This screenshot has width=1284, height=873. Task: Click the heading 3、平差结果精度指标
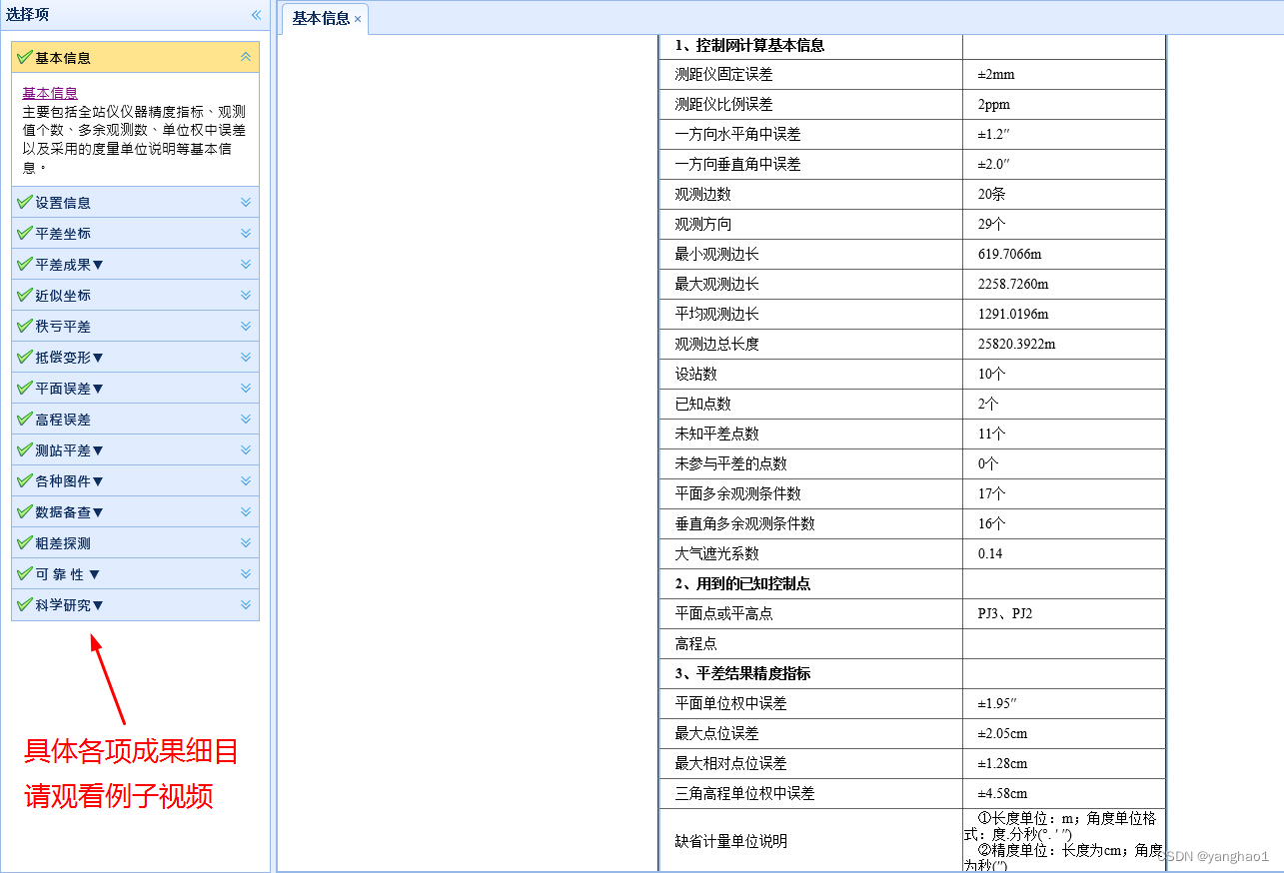coord(742,674)
